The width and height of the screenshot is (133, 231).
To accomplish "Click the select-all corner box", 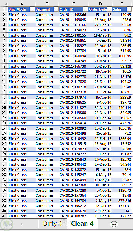I will [x=4, y=4].
